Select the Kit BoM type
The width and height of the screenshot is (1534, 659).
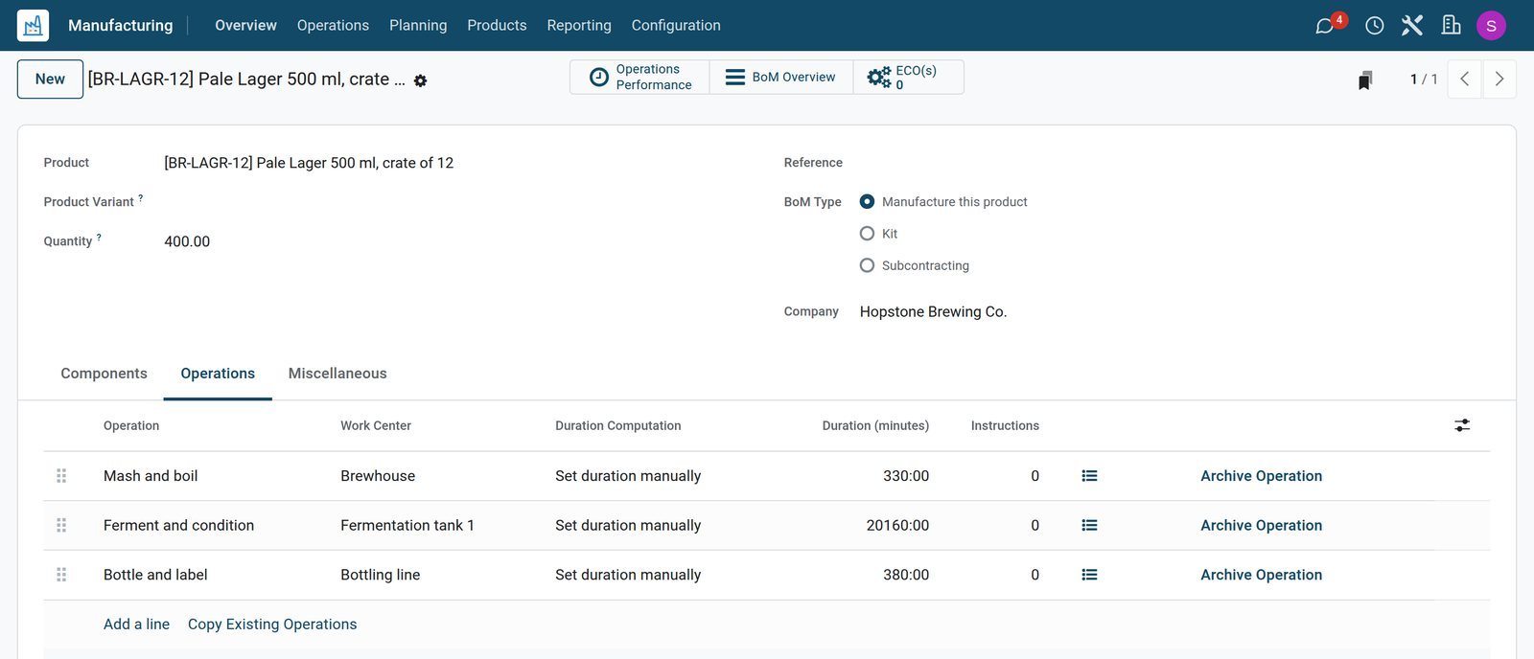click(x=867, y=234)
